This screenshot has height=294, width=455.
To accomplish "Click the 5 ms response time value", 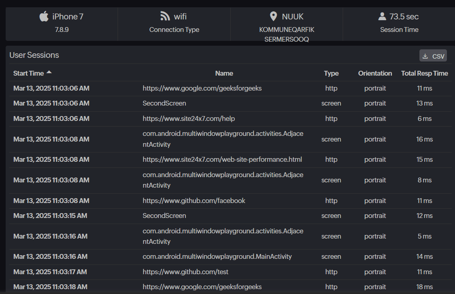I will point(425,236).
